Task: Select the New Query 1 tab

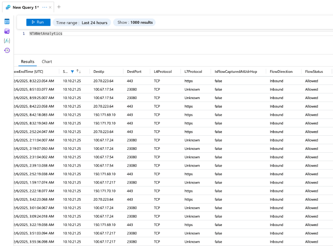Action: (25, 7)
